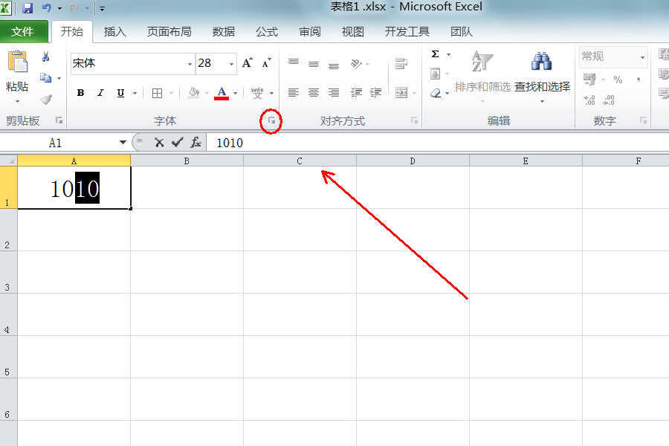Apply comma style

point(639,80)
